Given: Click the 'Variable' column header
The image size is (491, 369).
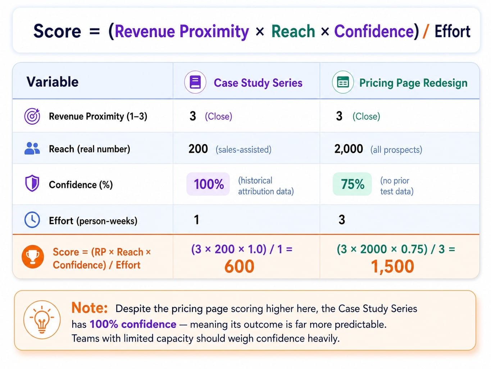Looking at the screenshot, I should pos(53,82).
